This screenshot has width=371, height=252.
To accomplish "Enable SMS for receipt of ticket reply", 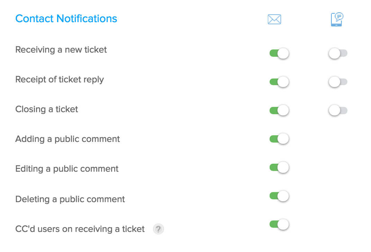I will [x=338, y=82].
